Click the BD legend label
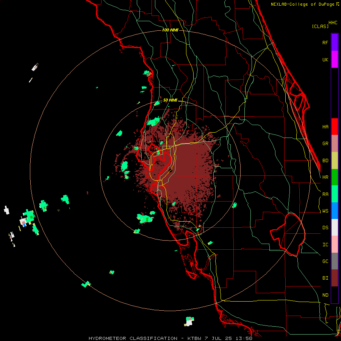This screenshot has width=341, height=341. 325,161
